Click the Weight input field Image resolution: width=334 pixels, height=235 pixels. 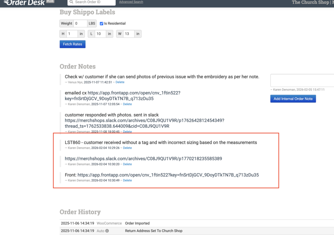coord(80,23)
